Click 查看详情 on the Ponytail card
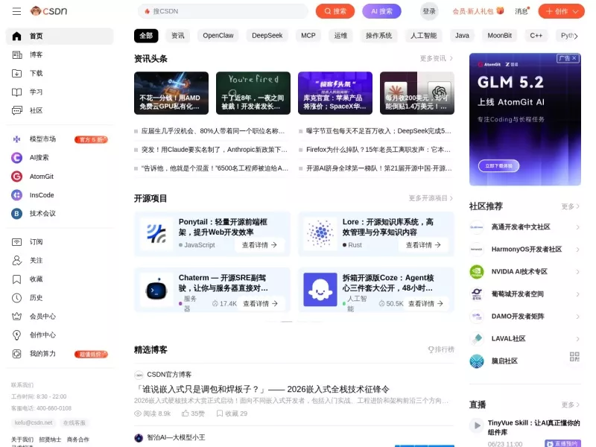 click(259, 245)
